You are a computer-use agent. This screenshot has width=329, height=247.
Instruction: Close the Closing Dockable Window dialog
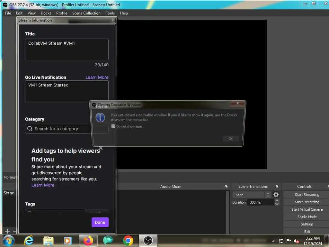(x=237, y=103)
